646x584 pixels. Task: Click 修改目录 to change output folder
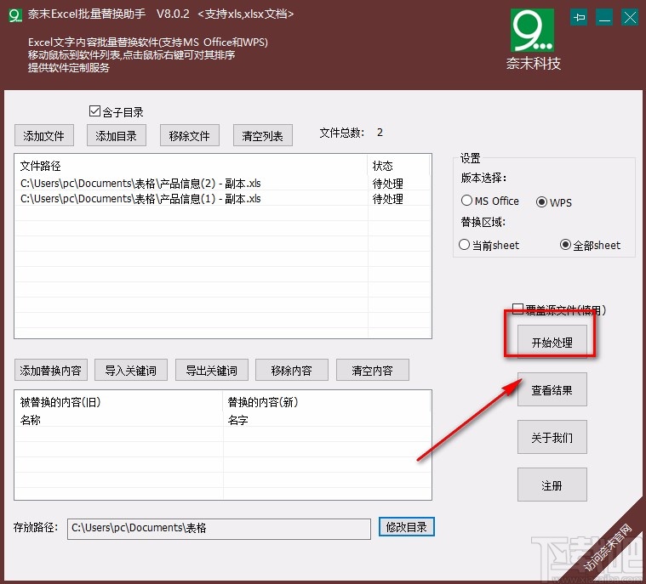pos(407,527)
